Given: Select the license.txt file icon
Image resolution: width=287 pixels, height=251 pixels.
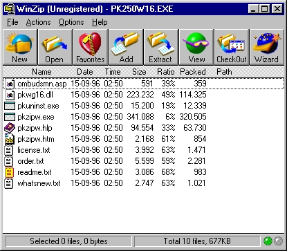Looking at the screenshot, I should [9, 150].
